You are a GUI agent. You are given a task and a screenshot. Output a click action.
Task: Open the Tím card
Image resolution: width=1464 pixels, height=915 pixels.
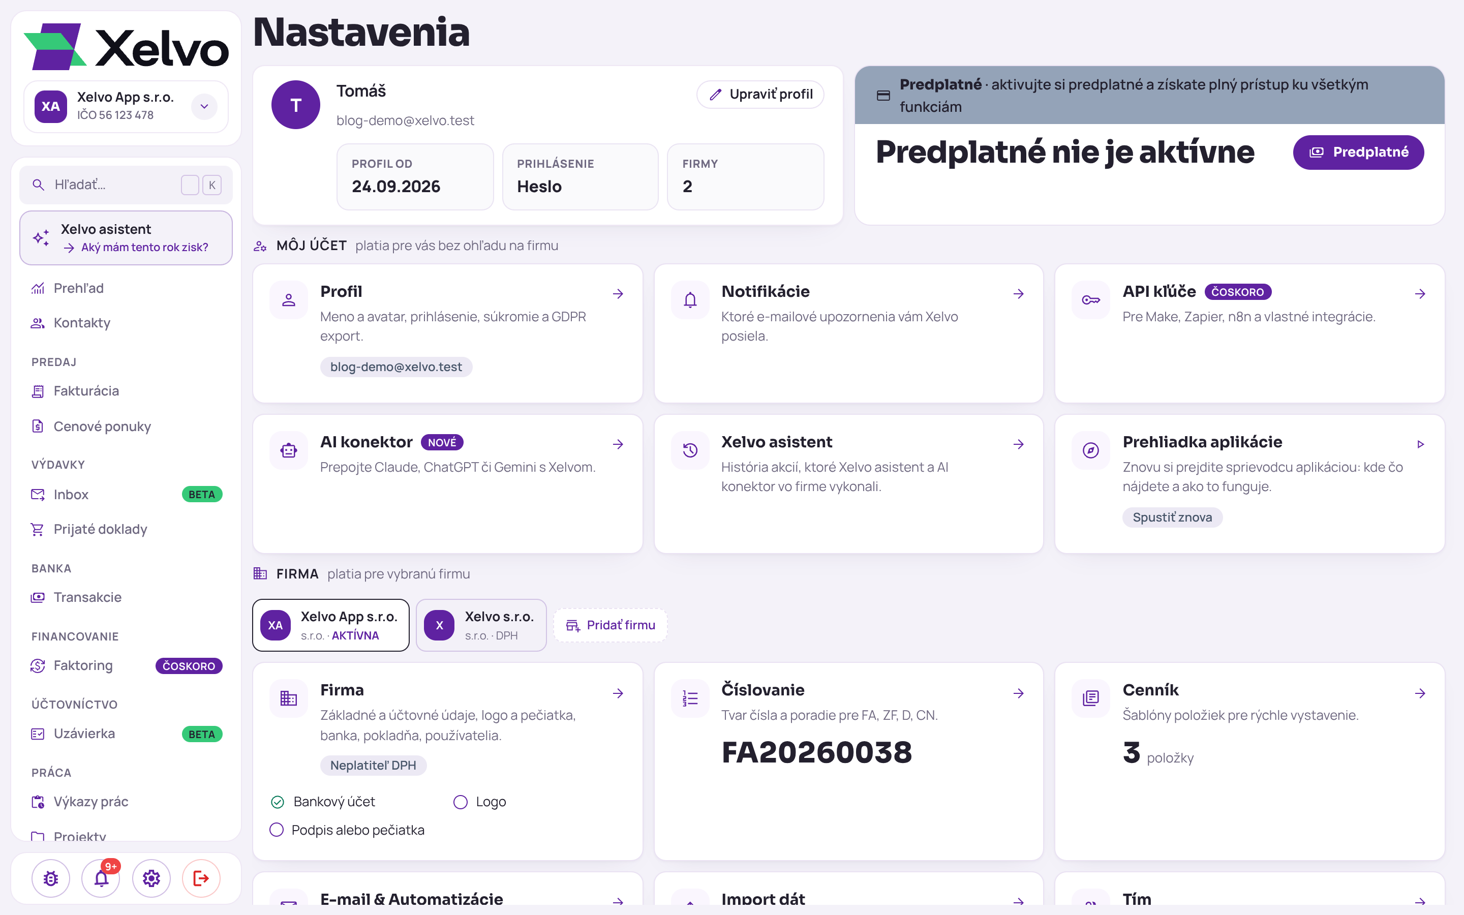(x=1250, y=890)
